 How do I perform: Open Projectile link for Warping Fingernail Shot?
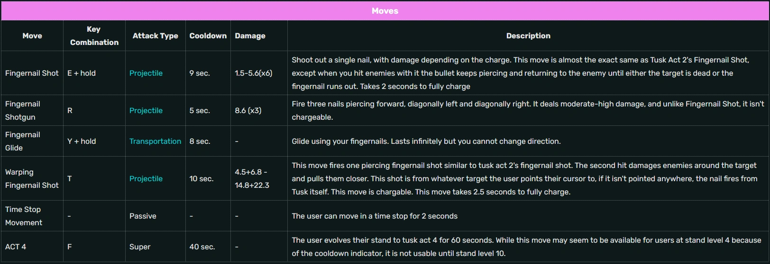(146, 179)
